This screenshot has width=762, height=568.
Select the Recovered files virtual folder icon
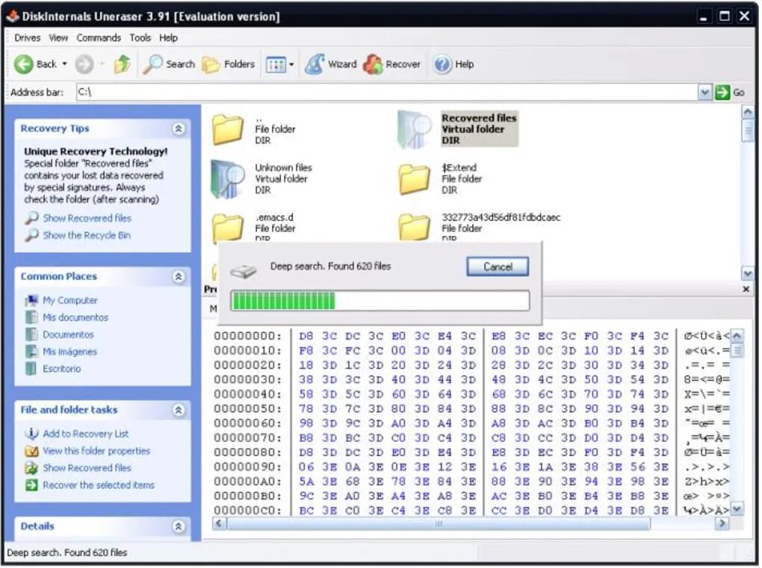click(414, 129)
